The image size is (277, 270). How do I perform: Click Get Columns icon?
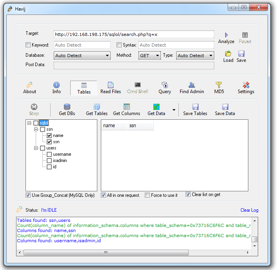pyautogui.click(x=127, y=107)
